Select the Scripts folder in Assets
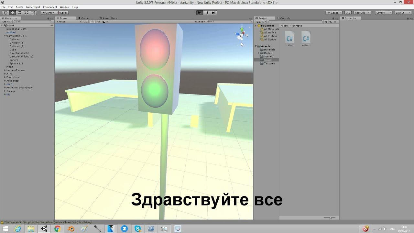The width and height of the screenshot is (414, 233). (268, 60)
